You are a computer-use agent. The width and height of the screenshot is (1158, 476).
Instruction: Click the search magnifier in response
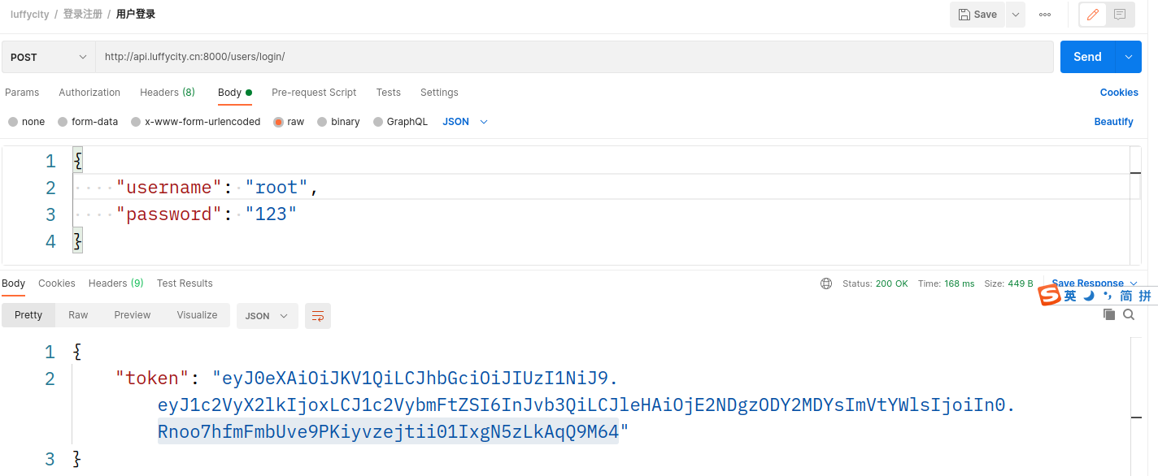pos(1129,314)
